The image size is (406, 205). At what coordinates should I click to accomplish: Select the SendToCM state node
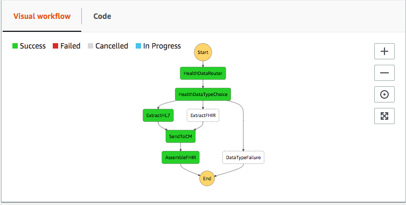click(180, 136)
